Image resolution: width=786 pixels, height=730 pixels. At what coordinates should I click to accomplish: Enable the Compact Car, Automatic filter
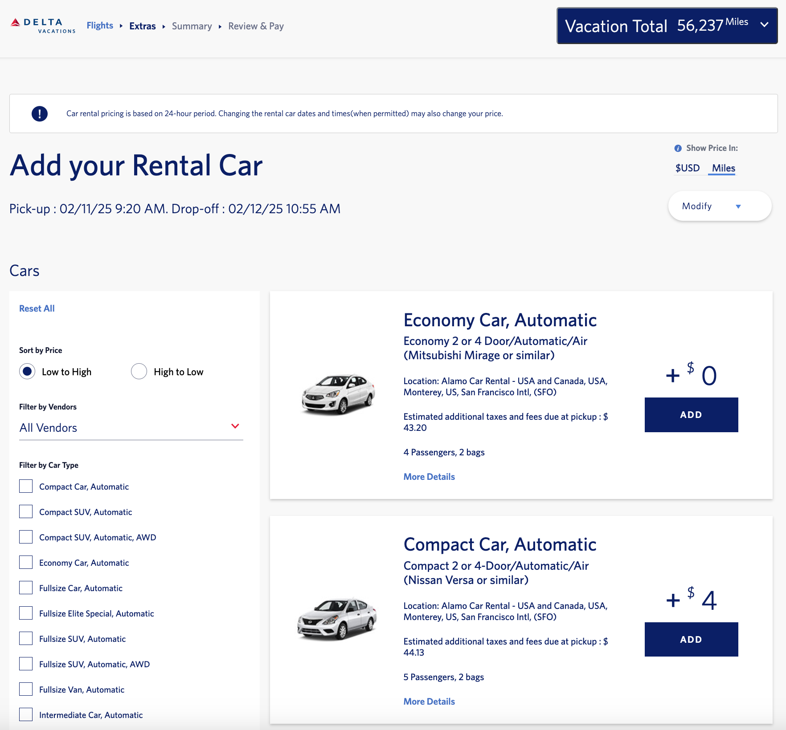[25, 486]
